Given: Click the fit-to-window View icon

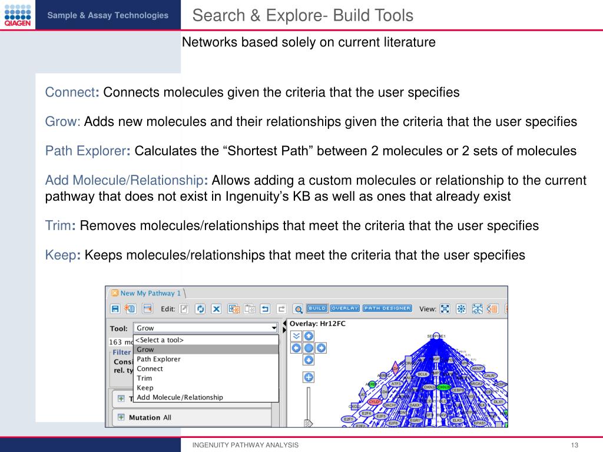Looking at the screenshot, I should [x=445, y=308].
